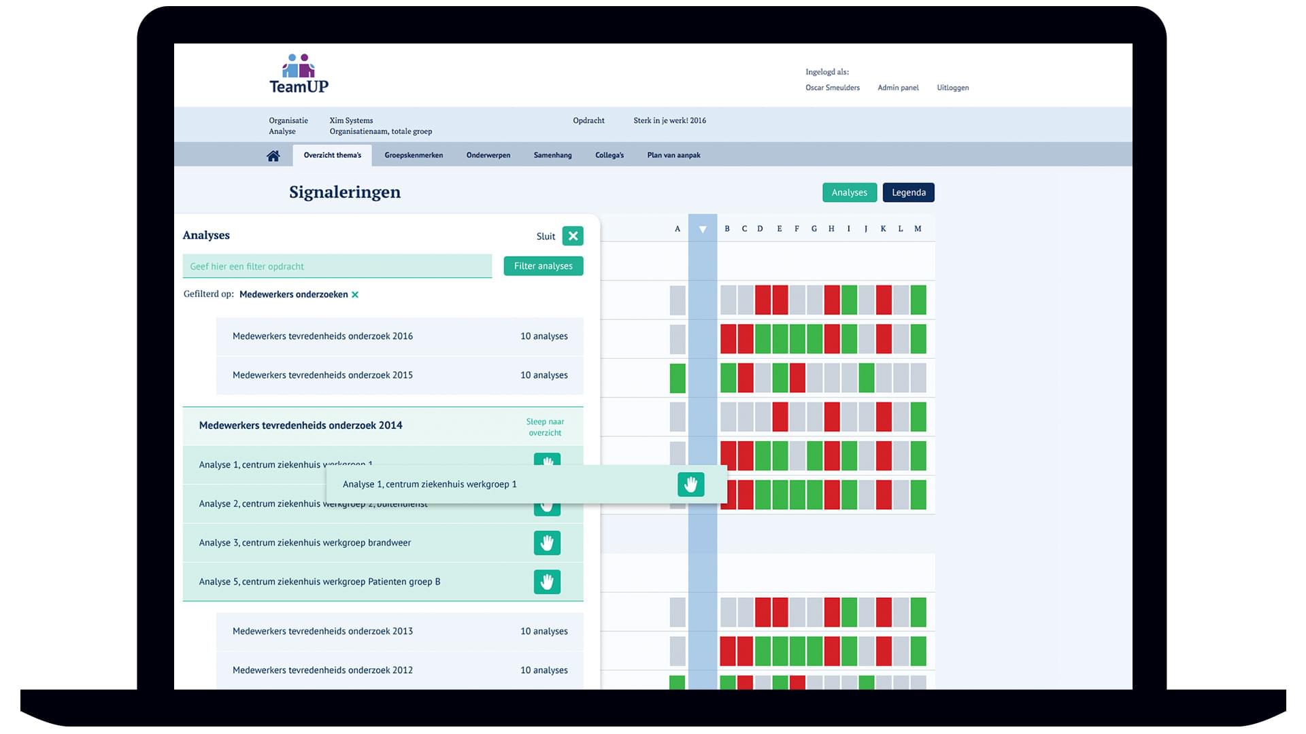Click column header D
Viewport: 1306px width, 734px height.
point(760,229)
